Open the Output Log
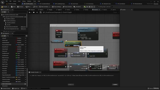 pos(15,88)
